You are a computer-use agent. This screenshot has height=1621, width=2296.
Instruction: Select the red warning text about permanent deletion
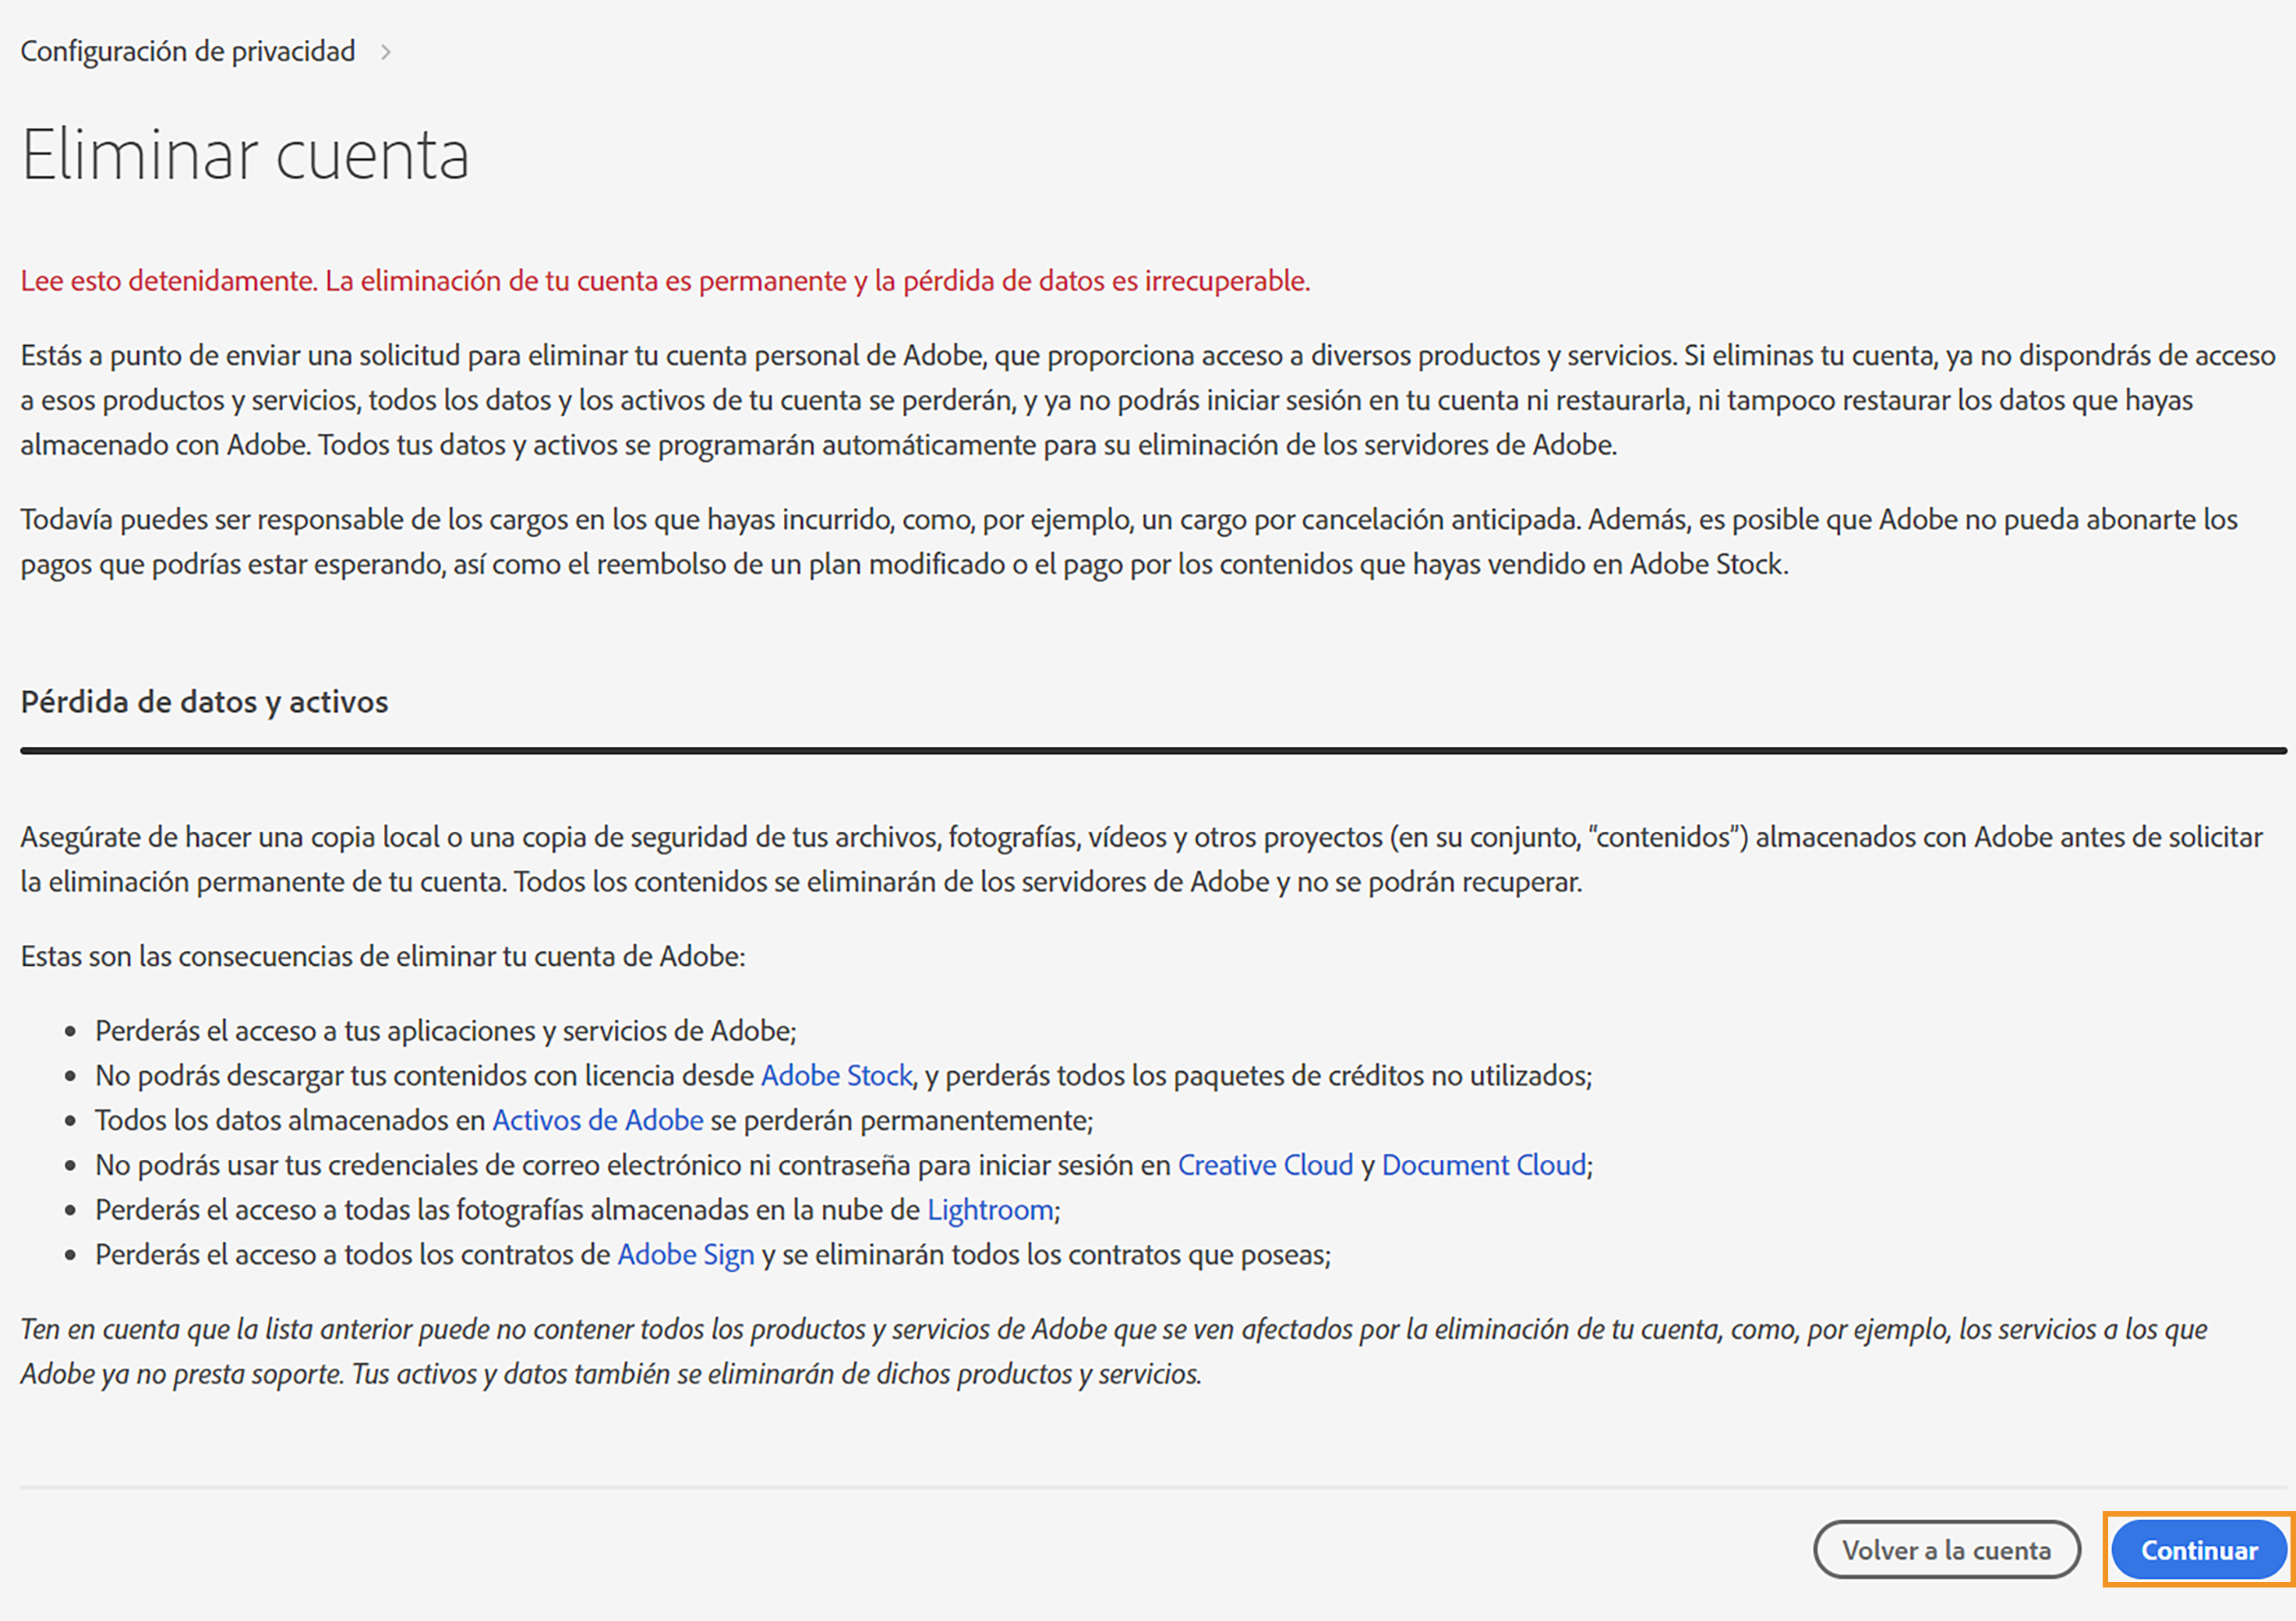(x=665, y=281)
